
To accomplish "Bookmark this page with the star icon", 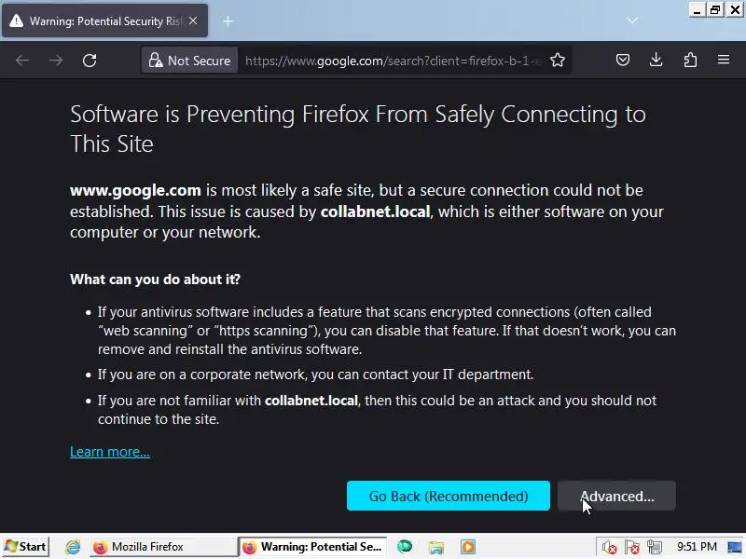I will point(558,61).
